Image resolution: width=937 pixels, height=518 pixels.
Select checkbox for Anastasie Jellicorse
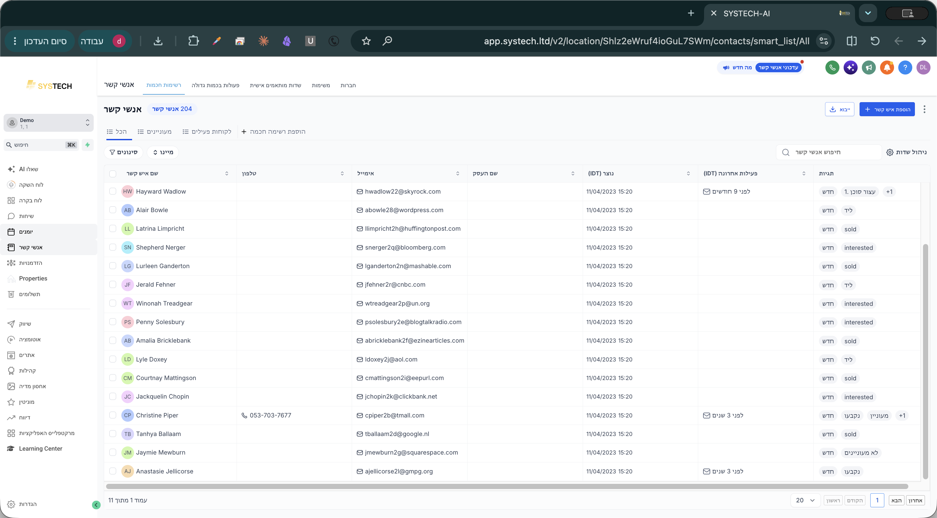pyautogui.click(x=113, y=471)
